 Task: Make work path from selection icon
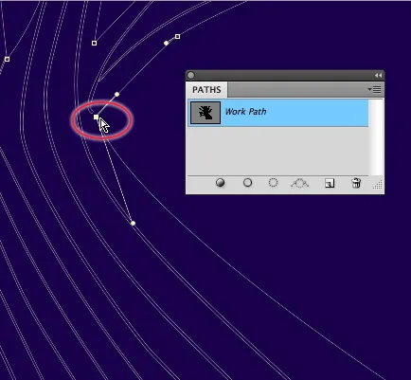coord(299,183)
